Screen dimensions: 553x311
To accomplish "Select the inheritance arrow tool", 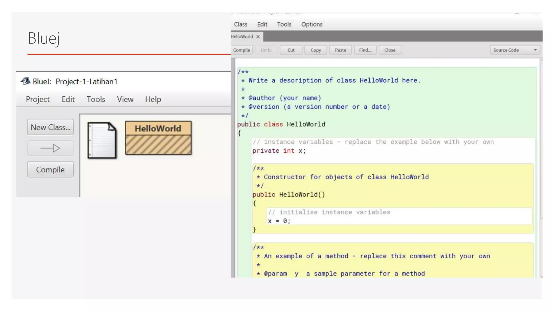I will (50, 148).
